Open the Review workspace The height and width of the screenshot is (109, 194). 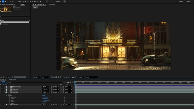pyautogui.click(x=188, y=1)
